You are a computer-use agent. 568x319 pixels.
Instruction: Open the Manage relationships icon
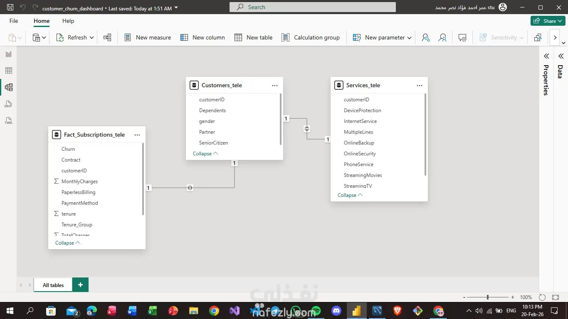[107, 37]
